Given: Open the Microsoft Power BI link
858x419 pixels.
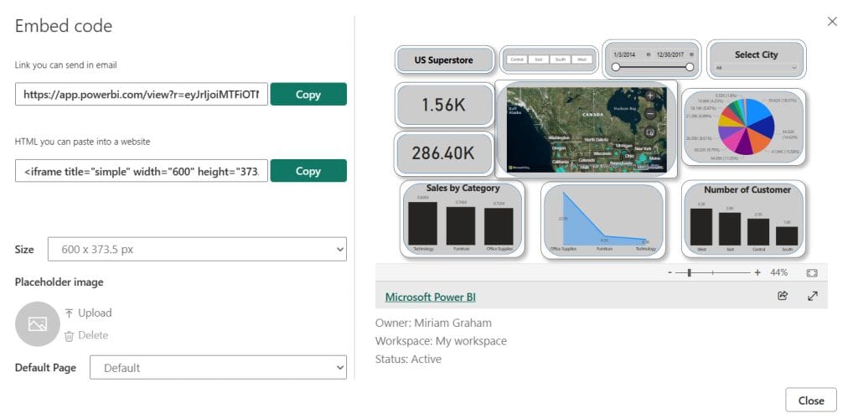Looking at the screenshot, I should pyautogui.click(x=430, y=297).
